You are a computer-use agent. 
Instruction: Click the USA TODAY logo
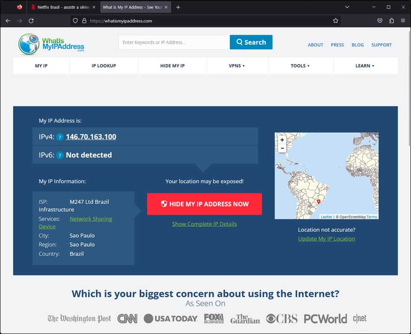point(170,319)
